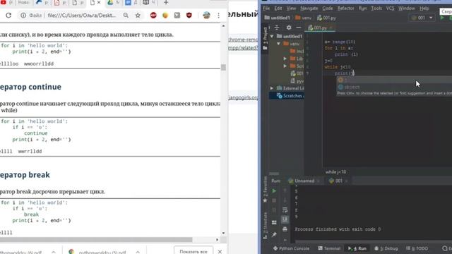Click the zoom magnifier icon in address bar
The width and height of the screenshot is (452, 254).
click(126, 16)
